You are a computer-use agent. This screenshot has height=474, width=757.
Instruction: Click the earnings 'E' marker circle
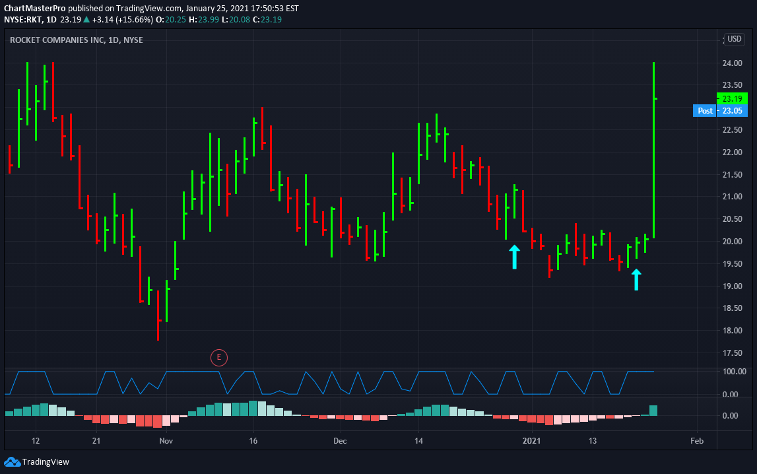218,358
